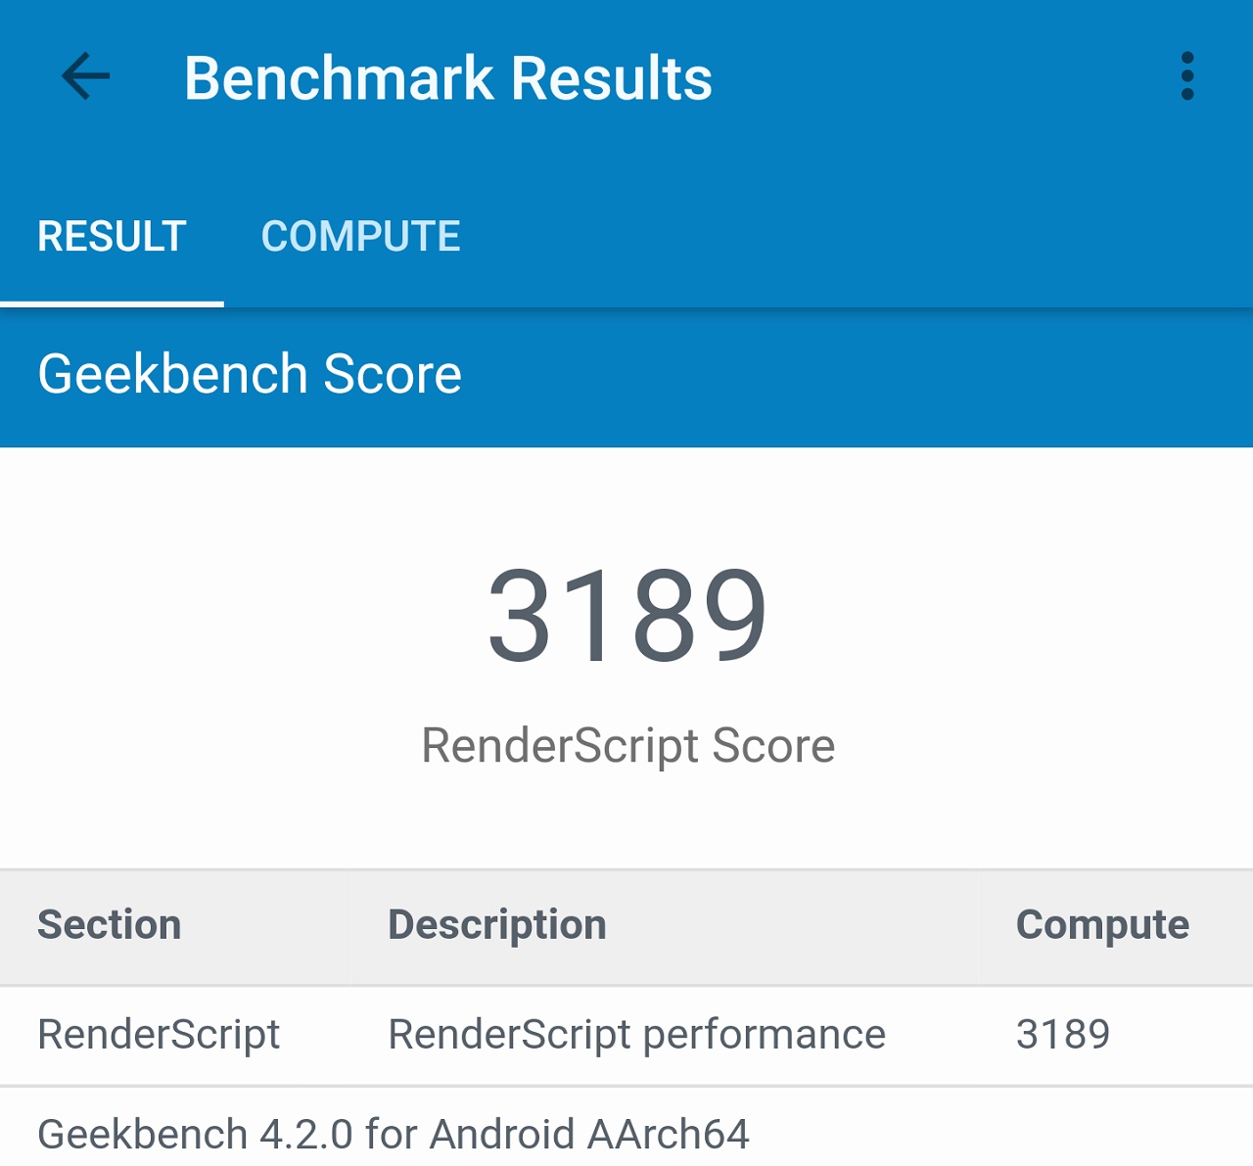Click the Description column header
This screenshot has width=1253, height=1166.
[497, 925]
